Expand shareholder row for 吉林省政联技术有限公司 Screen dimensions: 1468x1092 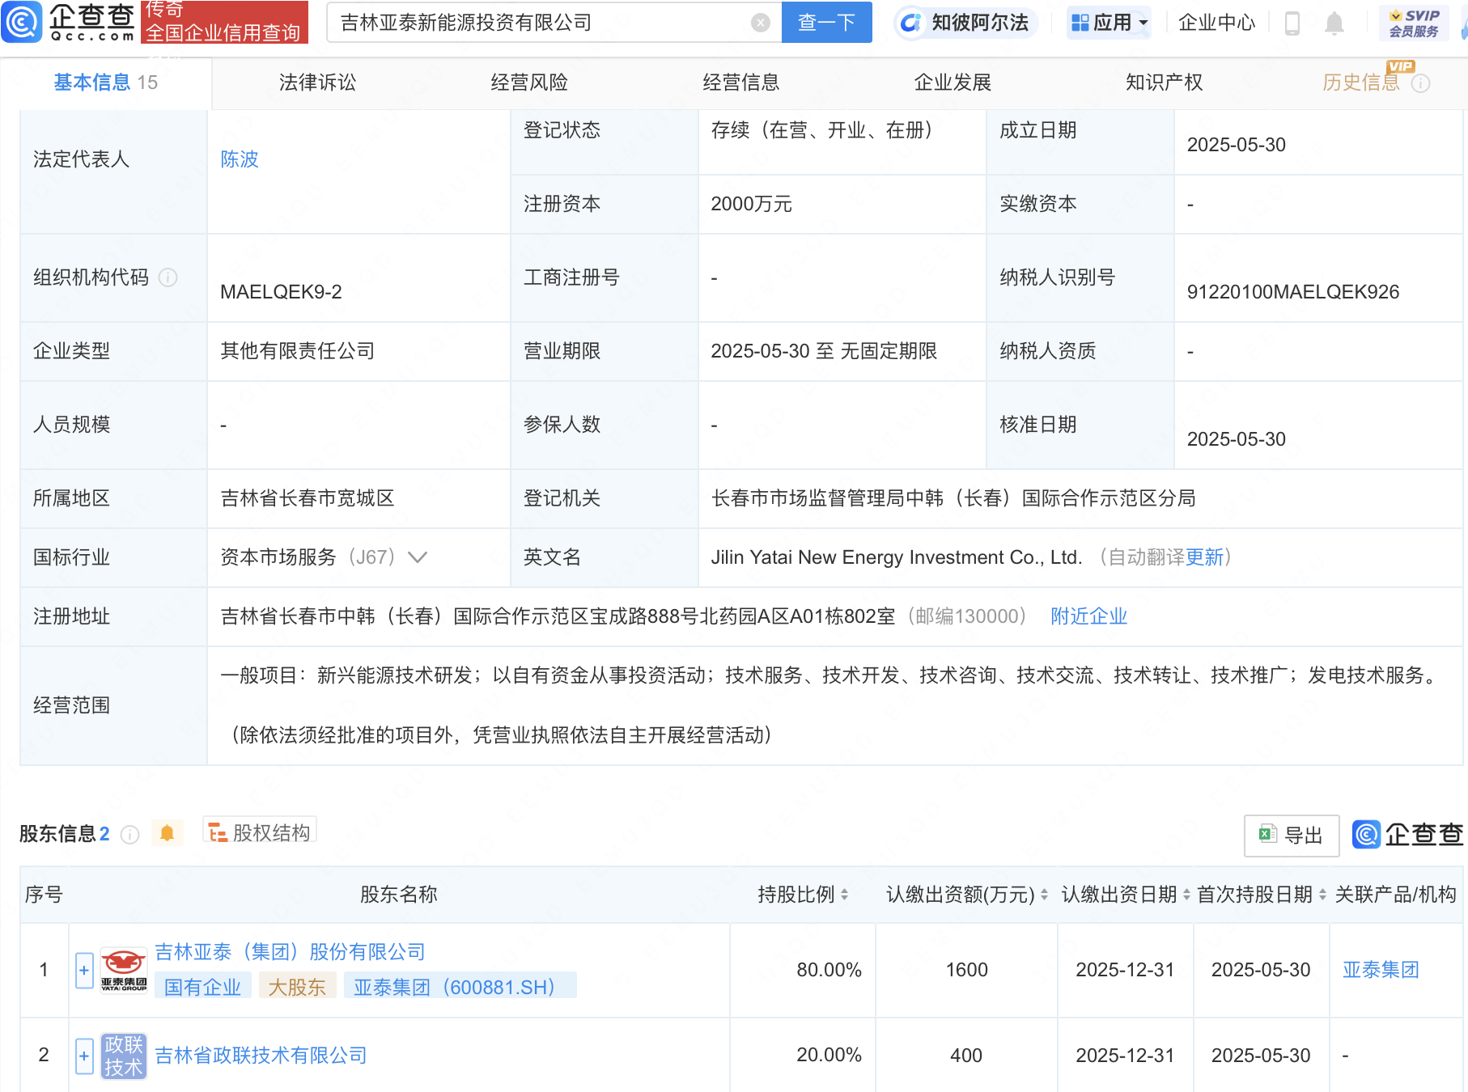click(84, 1056)
